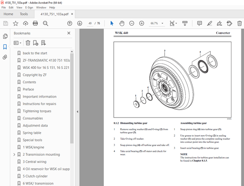The width and height of the screenshot is (244, 186).
Task: Select the 4130_751_103a.pdf document tab
Action: tap(54, 14)
